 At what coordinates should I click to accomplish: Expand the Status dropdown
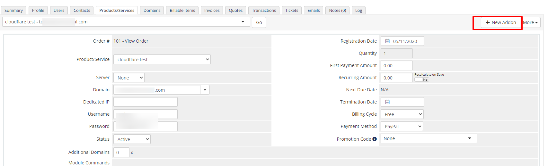click(132, 139)
